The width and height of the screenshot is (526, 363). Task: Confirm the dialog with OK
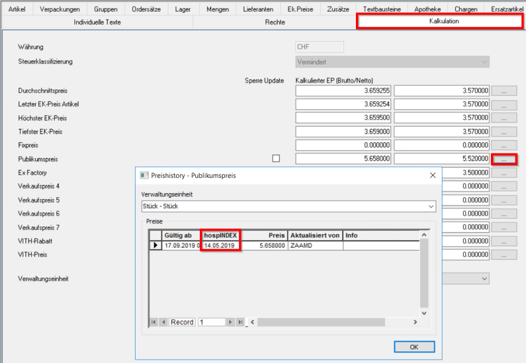pos(414,347)
